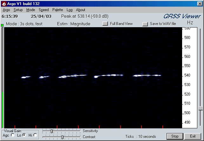Select the Lo visual gain radio button

click(x=24, y=135)
